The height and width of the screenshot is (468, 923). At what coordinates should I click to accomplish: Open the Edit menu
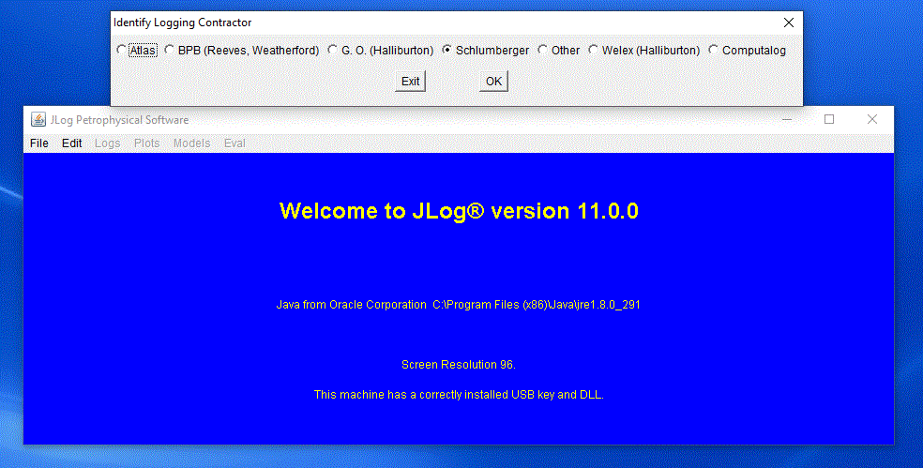click(x=72, y=143)
